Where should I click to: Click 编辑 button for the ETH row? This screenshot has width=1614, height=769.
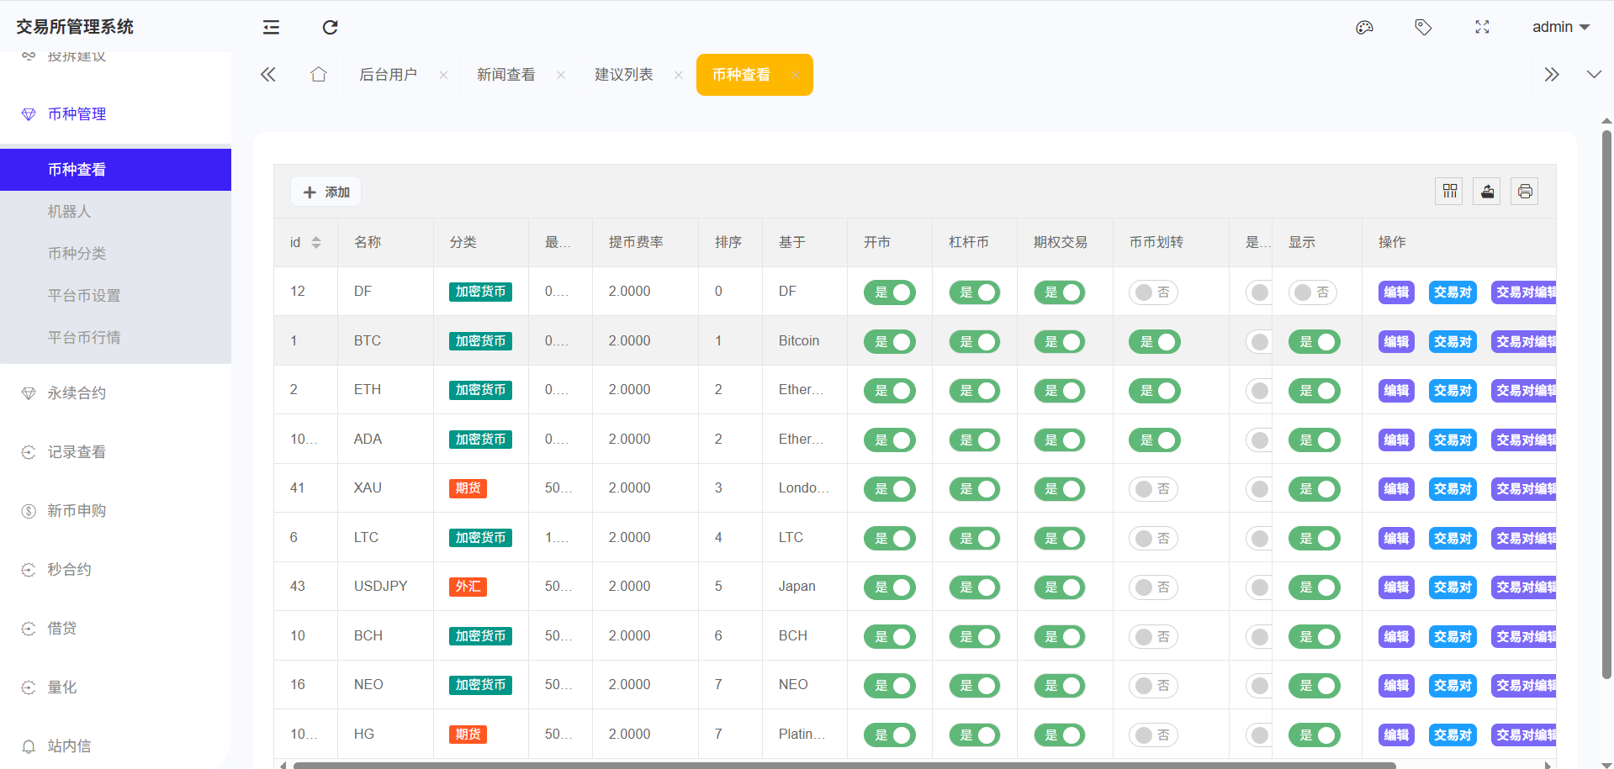point(1395,391)
